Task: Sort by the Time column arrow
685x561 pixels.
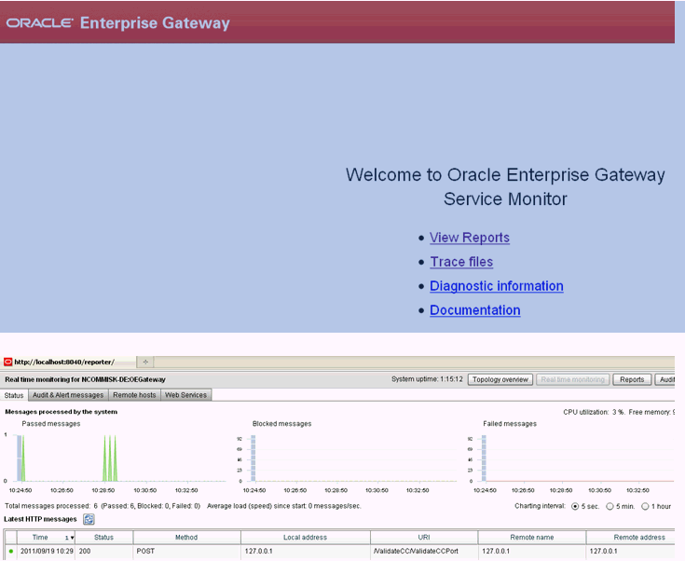Action: click(70, 538)
